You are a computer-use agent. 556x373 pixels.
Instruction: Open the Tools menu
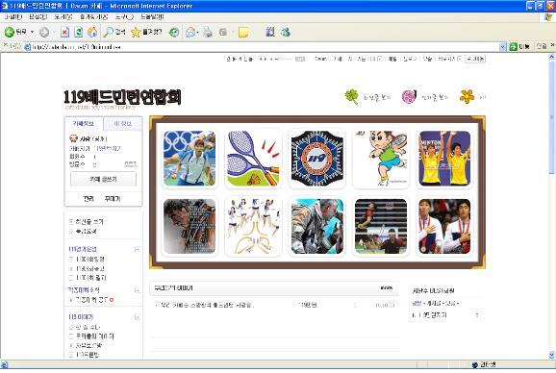point(124,17)
